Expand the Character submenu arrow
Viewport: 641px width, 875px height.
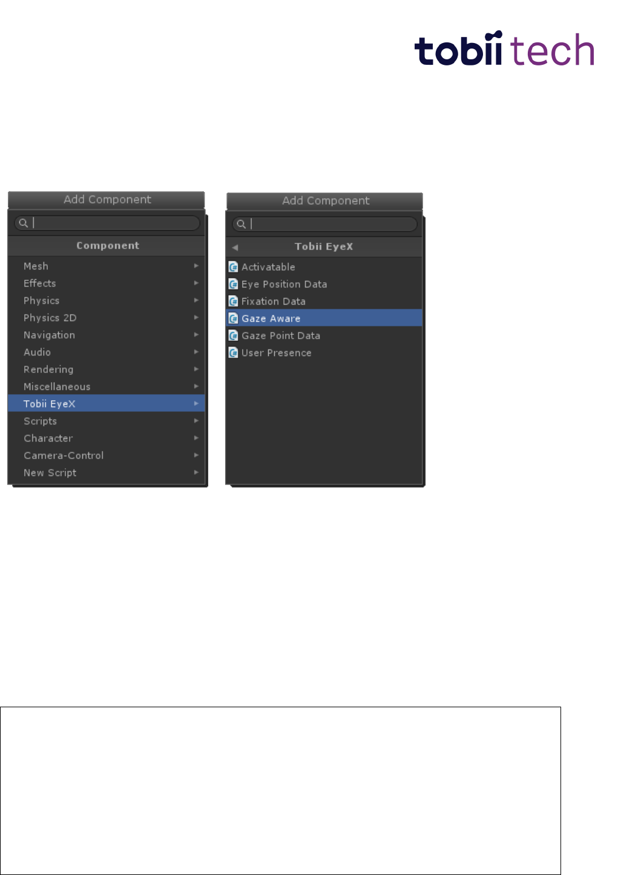click(196, 438)
